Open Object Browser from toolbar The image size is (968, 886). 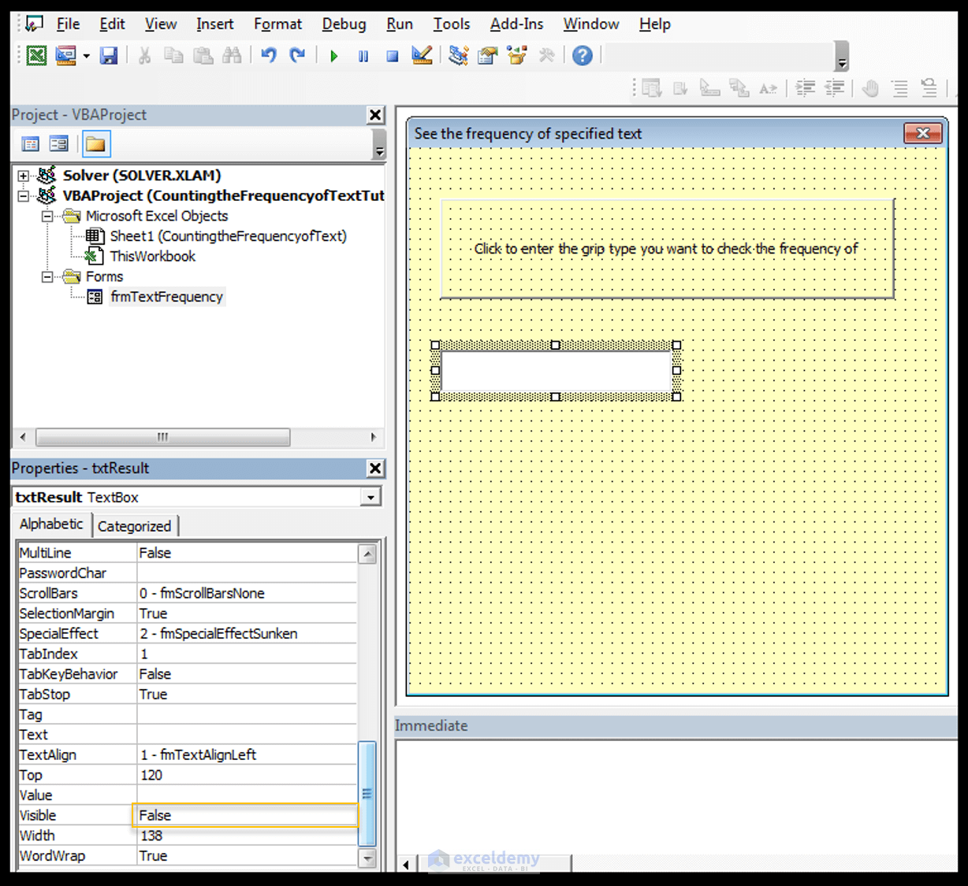pyautogui.click(x=517, y=55)
